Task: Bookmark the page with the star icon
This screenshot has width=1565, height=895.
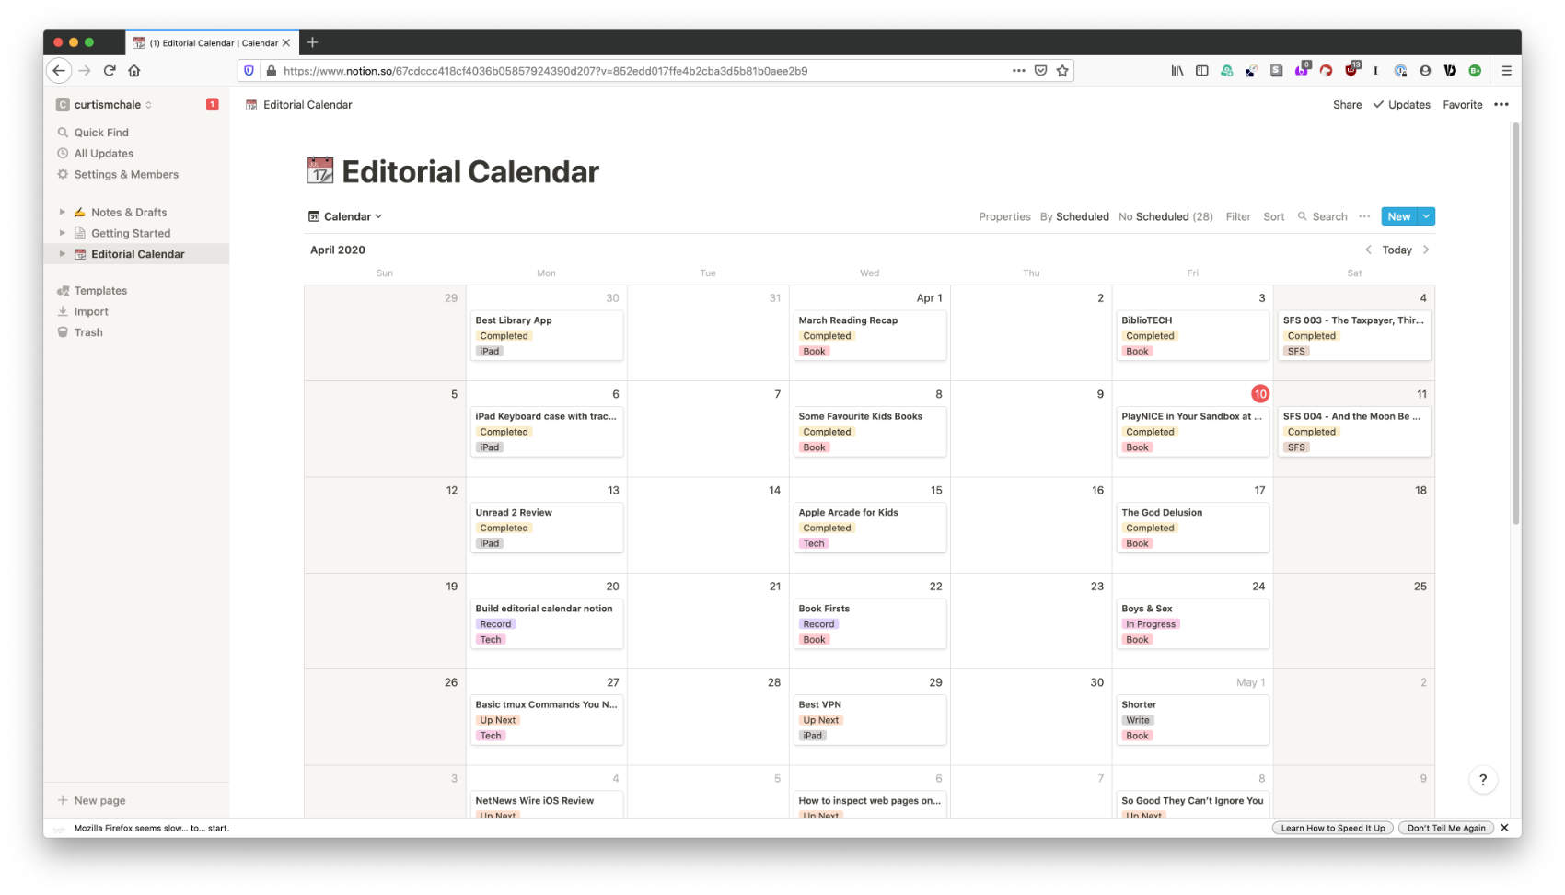Action: [1063, 70]
